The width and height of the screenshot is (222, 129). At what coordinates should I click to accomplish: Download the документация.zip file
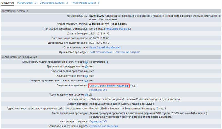(109, 86)
